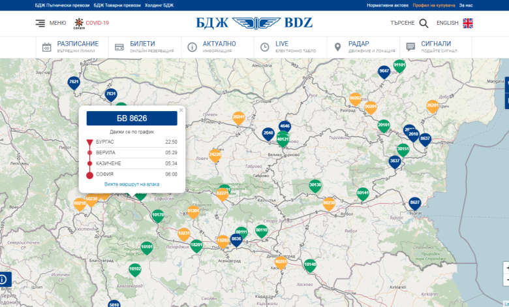Click the БУРГАС 22:50 station row

click(132, 142)
